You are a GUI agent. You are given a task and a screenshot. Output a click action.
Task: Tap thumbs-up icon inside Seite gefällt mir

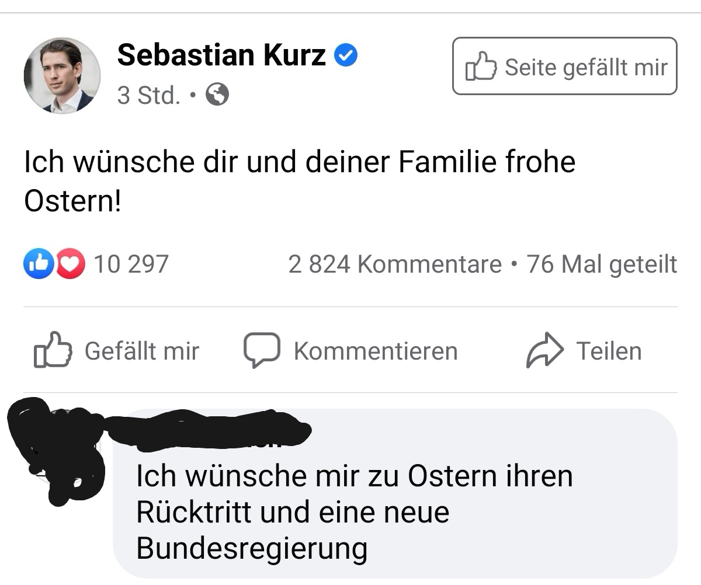pyautogui.click(x=481, y=67)
